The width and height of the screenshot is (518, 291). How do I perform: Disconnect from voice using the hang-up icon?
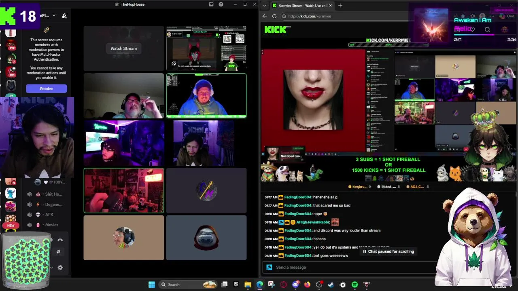click(x=60, y=240)
